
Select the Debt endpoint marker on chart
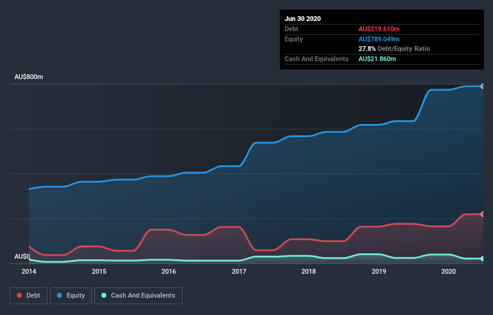tap(483, 214)
